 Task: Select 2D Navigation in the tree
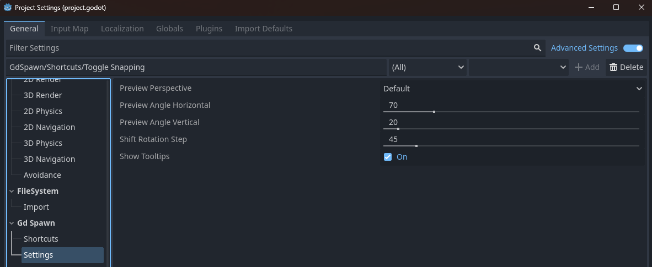(x=49, y=127)
